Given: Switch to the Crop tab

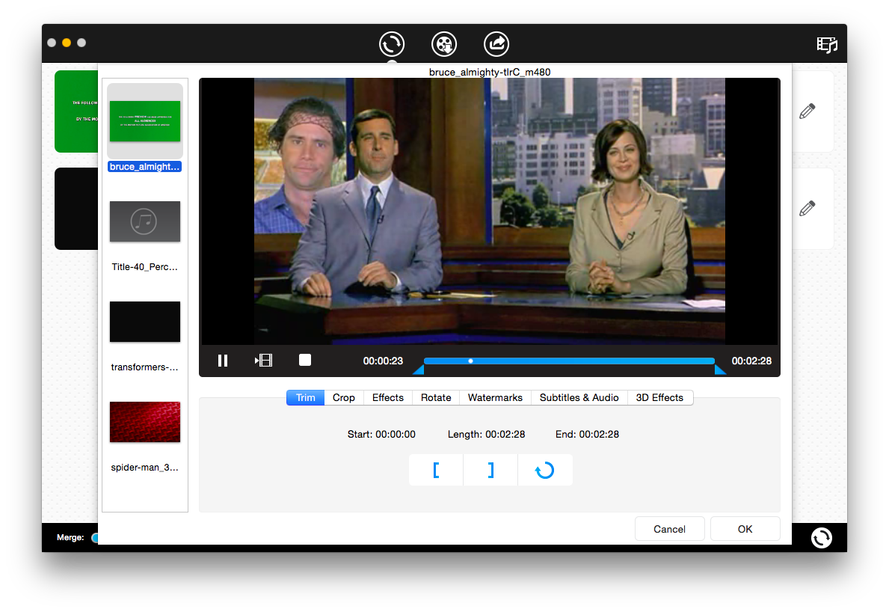Looking at the screenshot, I should click(x=344, y=397).
